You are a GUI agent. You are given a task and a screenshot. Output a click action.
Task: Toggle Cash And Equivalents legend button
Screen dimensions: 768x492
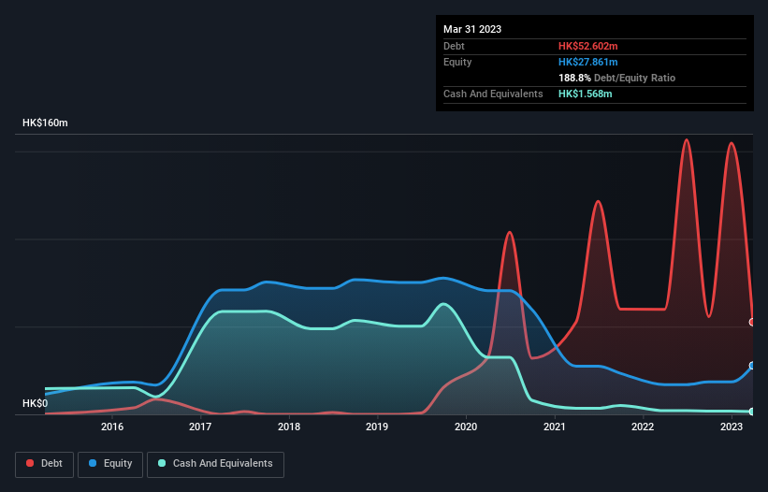click(x=215, y=464)
